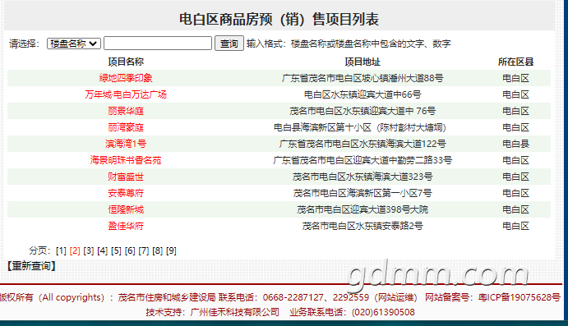Select address 茂名市电白区水东镇海滨大道323号

(363, 177)
